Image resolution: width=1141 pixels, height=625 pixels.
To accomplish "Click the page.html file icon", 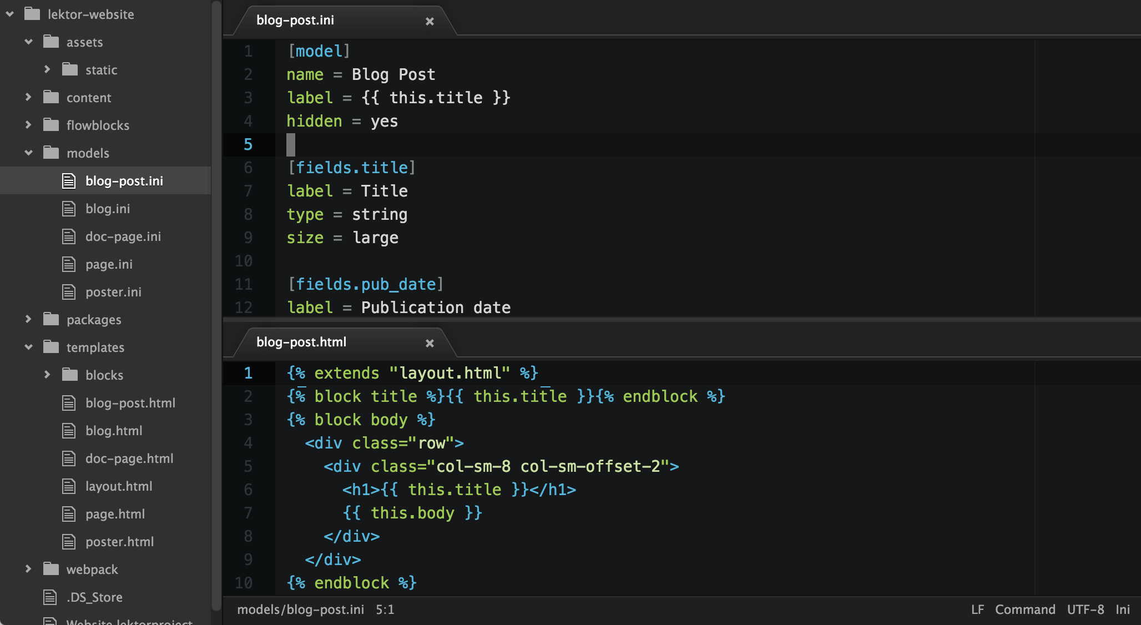I will 69,514.
